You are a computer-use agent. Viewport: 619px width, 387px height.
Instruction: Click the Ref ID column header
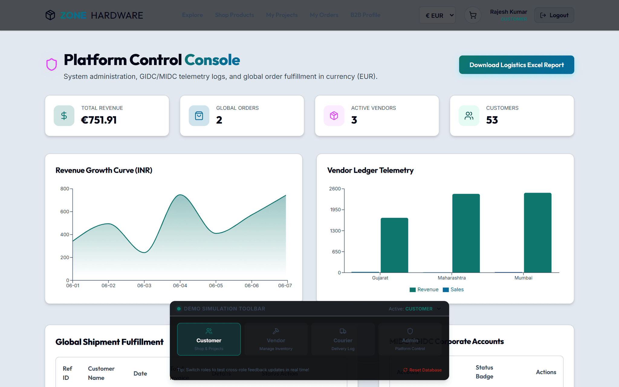pos(67,373)
